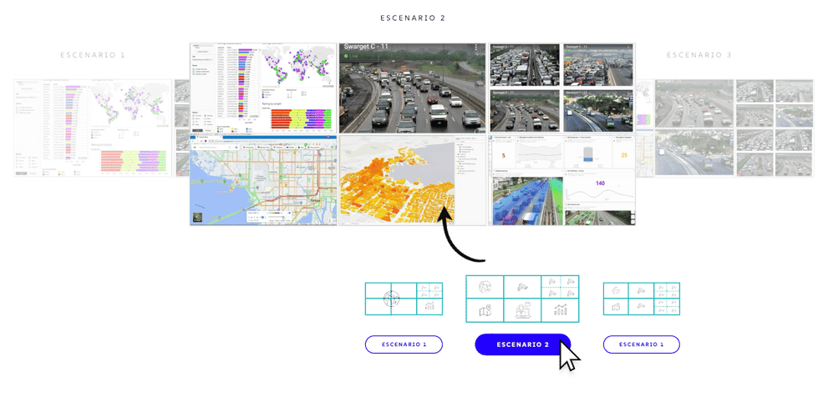The height and width of the screenshot is (397, 828).
Task: Click the world map with purple and green dots
Action: click(299, 68)
